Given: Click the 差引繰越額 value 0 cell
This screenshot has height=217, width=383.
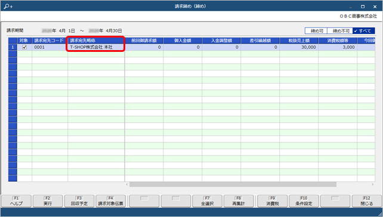Looking at the screenshot, I should (260, 47).
